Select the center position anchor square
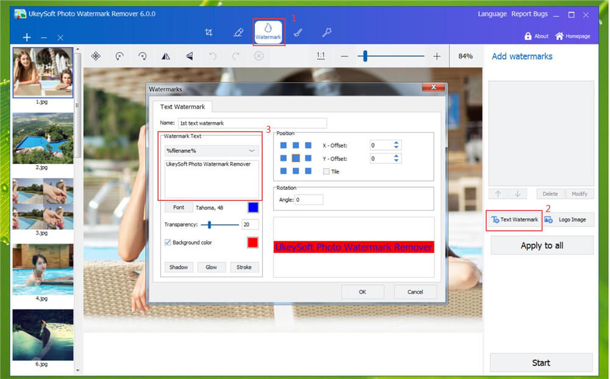The image size is (610, 379). tap(296, 158)
